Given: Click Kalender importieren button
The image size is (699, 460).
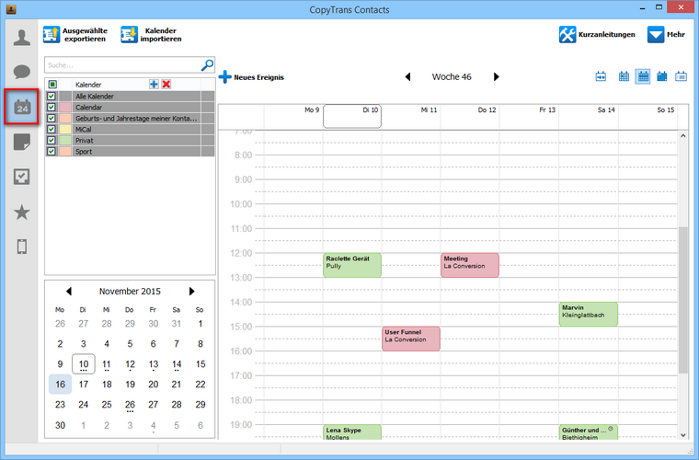Looking at the screenshot, I should coord(151,35).
